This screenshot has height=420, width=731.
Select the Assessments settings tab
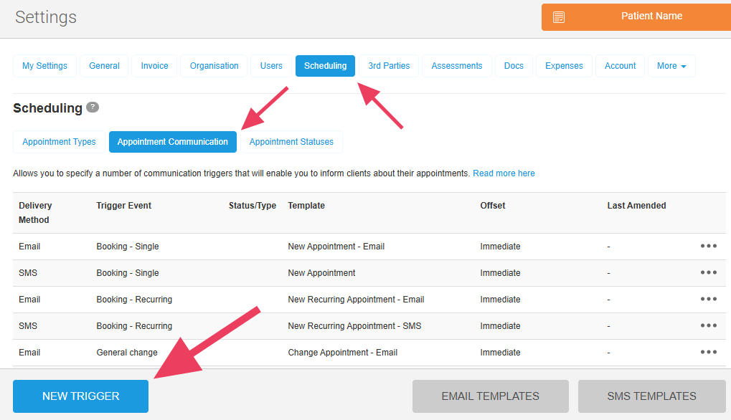(456, 66)
